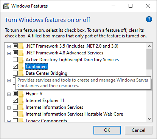Enable Active Directory Lightweight Directory Services checkbox
157x139 pixels.
point(15,60)
